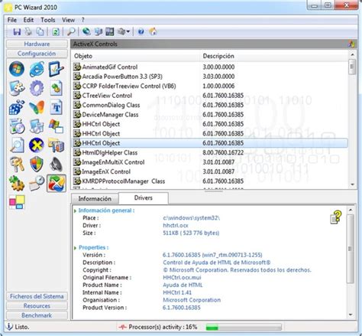Screen dimensions: 362x336
Task: Open the Edit menu
Action: [x=28, y=20]
